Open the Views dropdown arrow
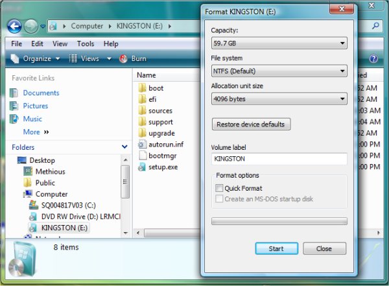The image size is (389, 286). coord(109,59)
